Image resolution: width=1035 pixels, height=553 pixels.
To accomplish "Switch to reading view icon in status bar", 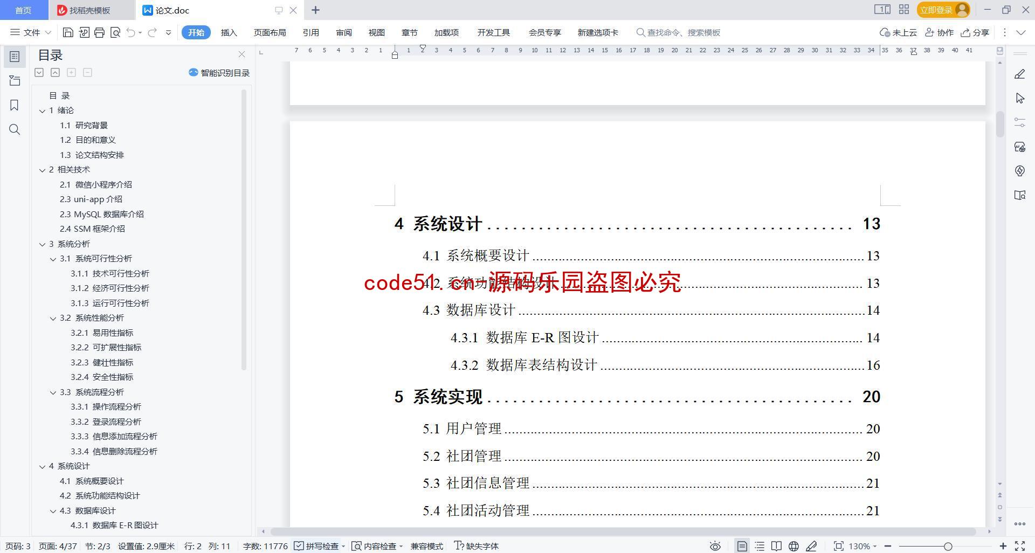I will [x=776, y=546].
